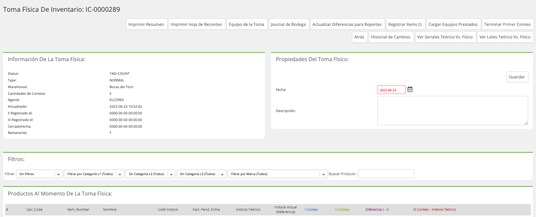Image resolution: width=536 pixels, height=217 pixels.
Task: Open Ver Seriales Teórico Vs. Físico
Action: tap(445, 37)
